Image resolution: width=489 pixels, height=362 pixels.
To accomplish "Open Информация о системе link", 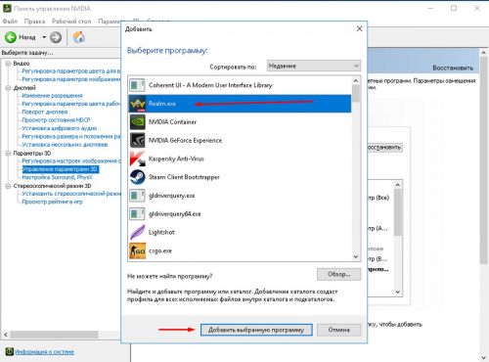I will (44, 352).
